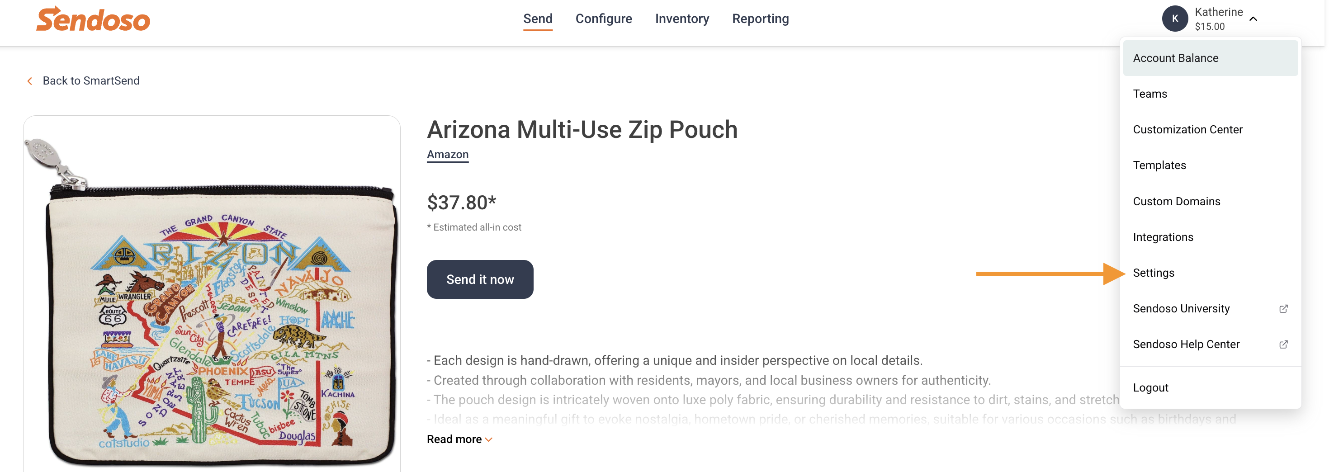Viewport: 1334px width, 472px height.
Task: Open Customization Center menu item
Action: coord(1210,130)
